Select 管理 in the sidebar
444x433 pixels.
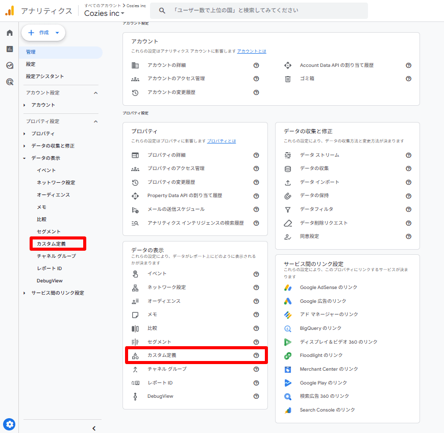point(61,52)
